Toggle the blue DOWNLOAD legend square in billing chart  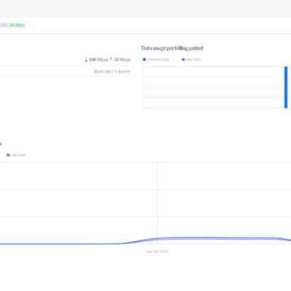coord(144,60)
